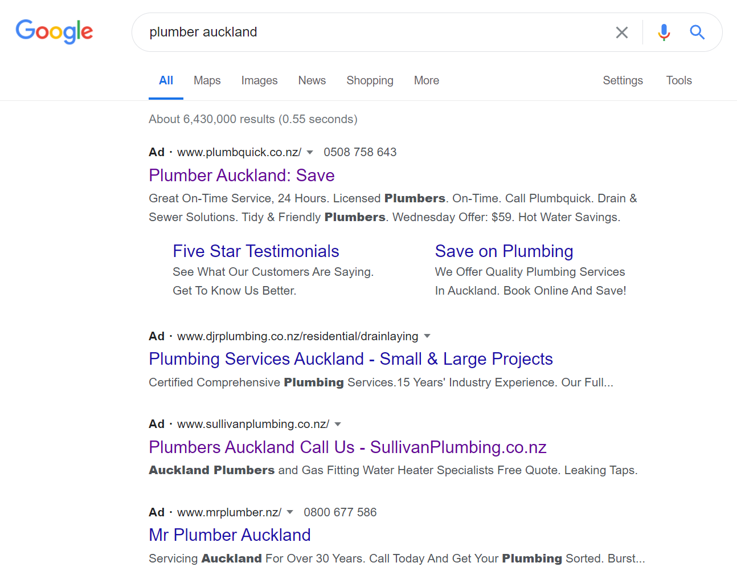737x583 pixels.
Task: Open dropdown arrow beside mrplumber.nz URL
Action: pos(290,512)
